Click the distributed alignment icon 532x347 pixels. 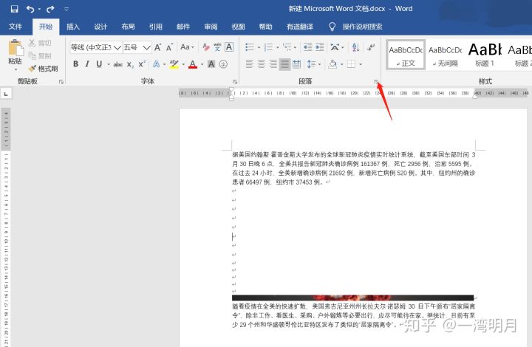pos(296,64)
